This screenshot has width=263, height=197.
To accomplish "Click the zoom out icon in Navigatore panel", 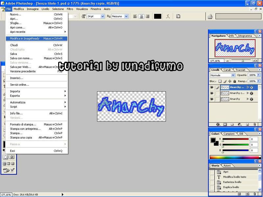I will click(227, 61).
